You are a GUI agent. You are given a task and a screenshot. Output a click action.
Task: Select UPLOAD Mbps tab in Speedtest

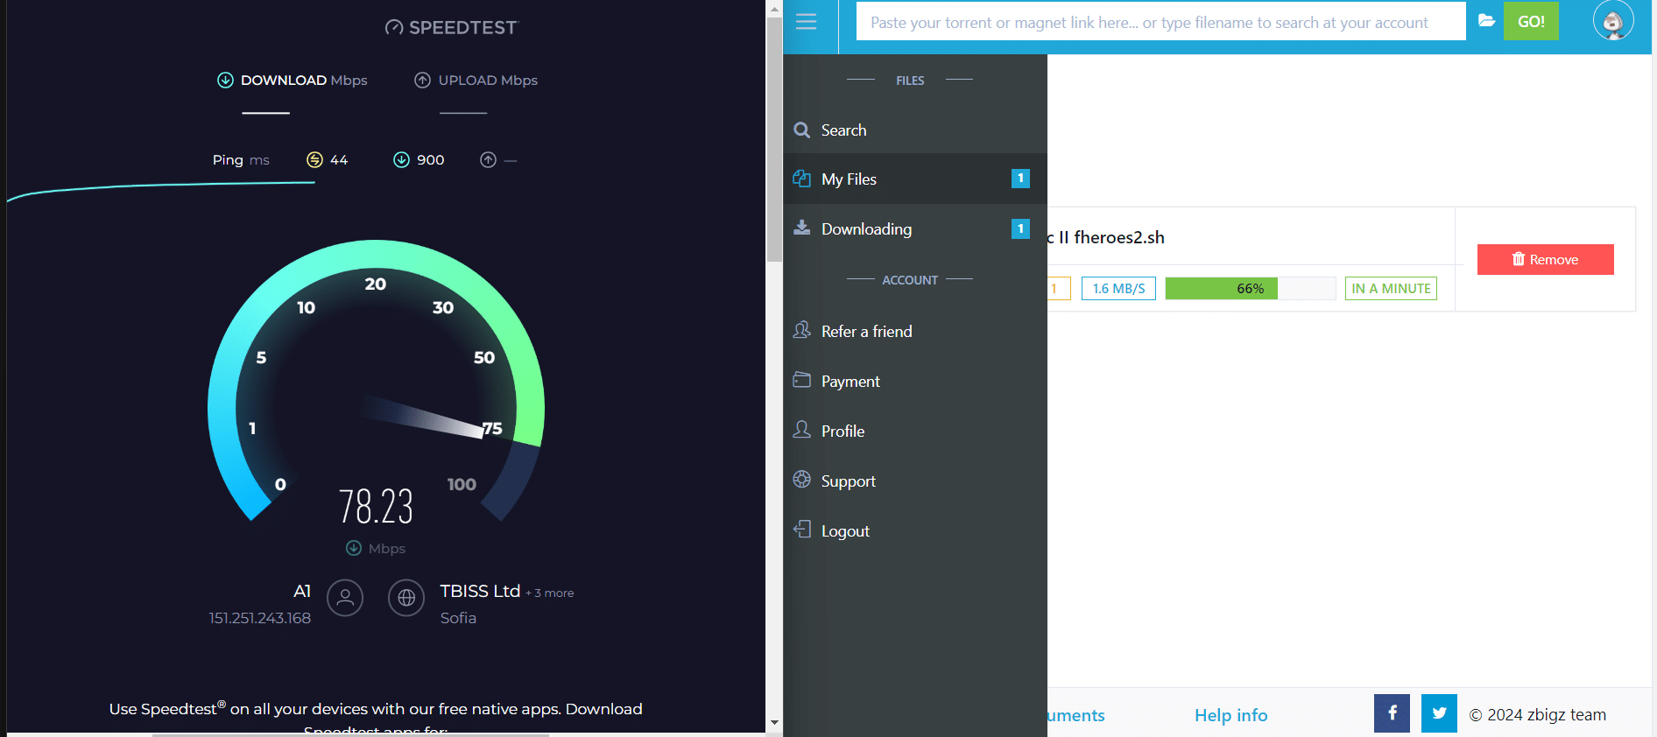click(x=476, y=81)
